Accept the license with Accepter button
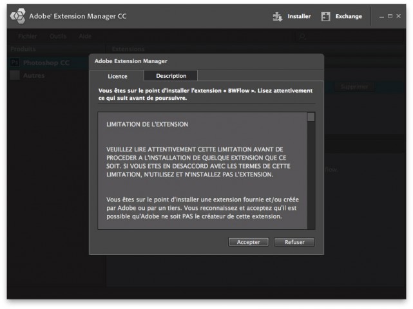 pos(248,242)
